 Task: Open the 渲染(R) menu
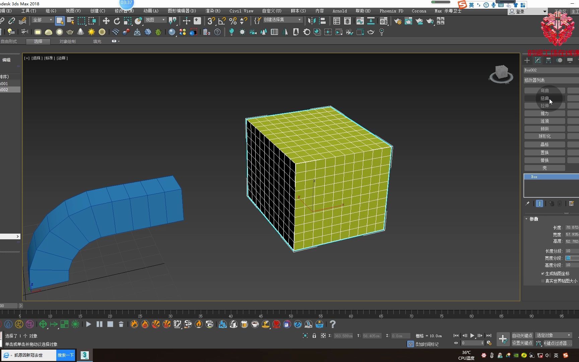[x=213, y=11]
